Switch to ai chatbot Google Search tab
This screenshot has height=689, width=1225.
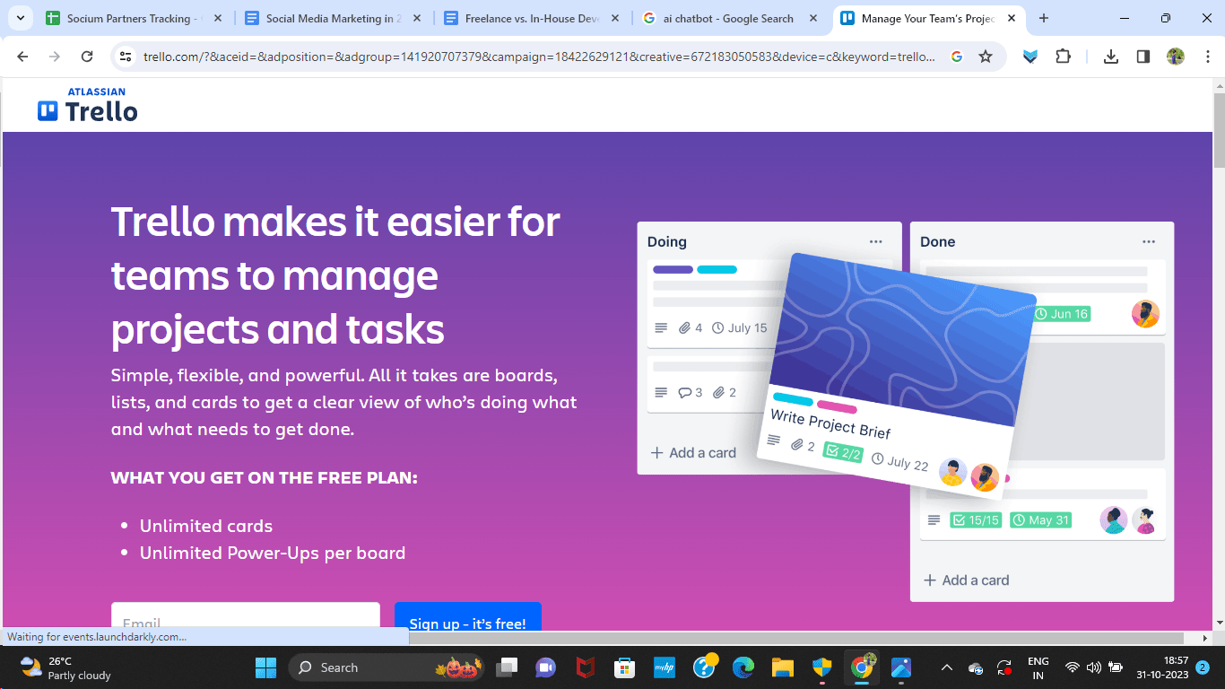pyautogui.click(x=729, y=18)
